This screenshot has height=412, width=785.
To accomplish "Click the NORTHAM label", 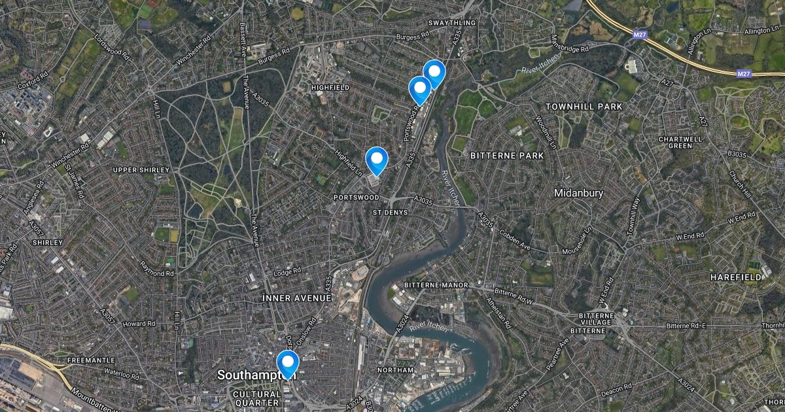I will (x=396, y=370).
